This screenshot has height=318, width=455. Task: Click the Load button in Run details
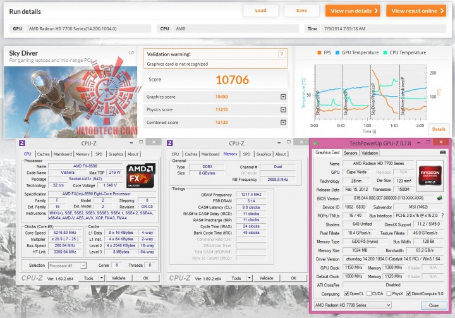click(x=260, y=11)
